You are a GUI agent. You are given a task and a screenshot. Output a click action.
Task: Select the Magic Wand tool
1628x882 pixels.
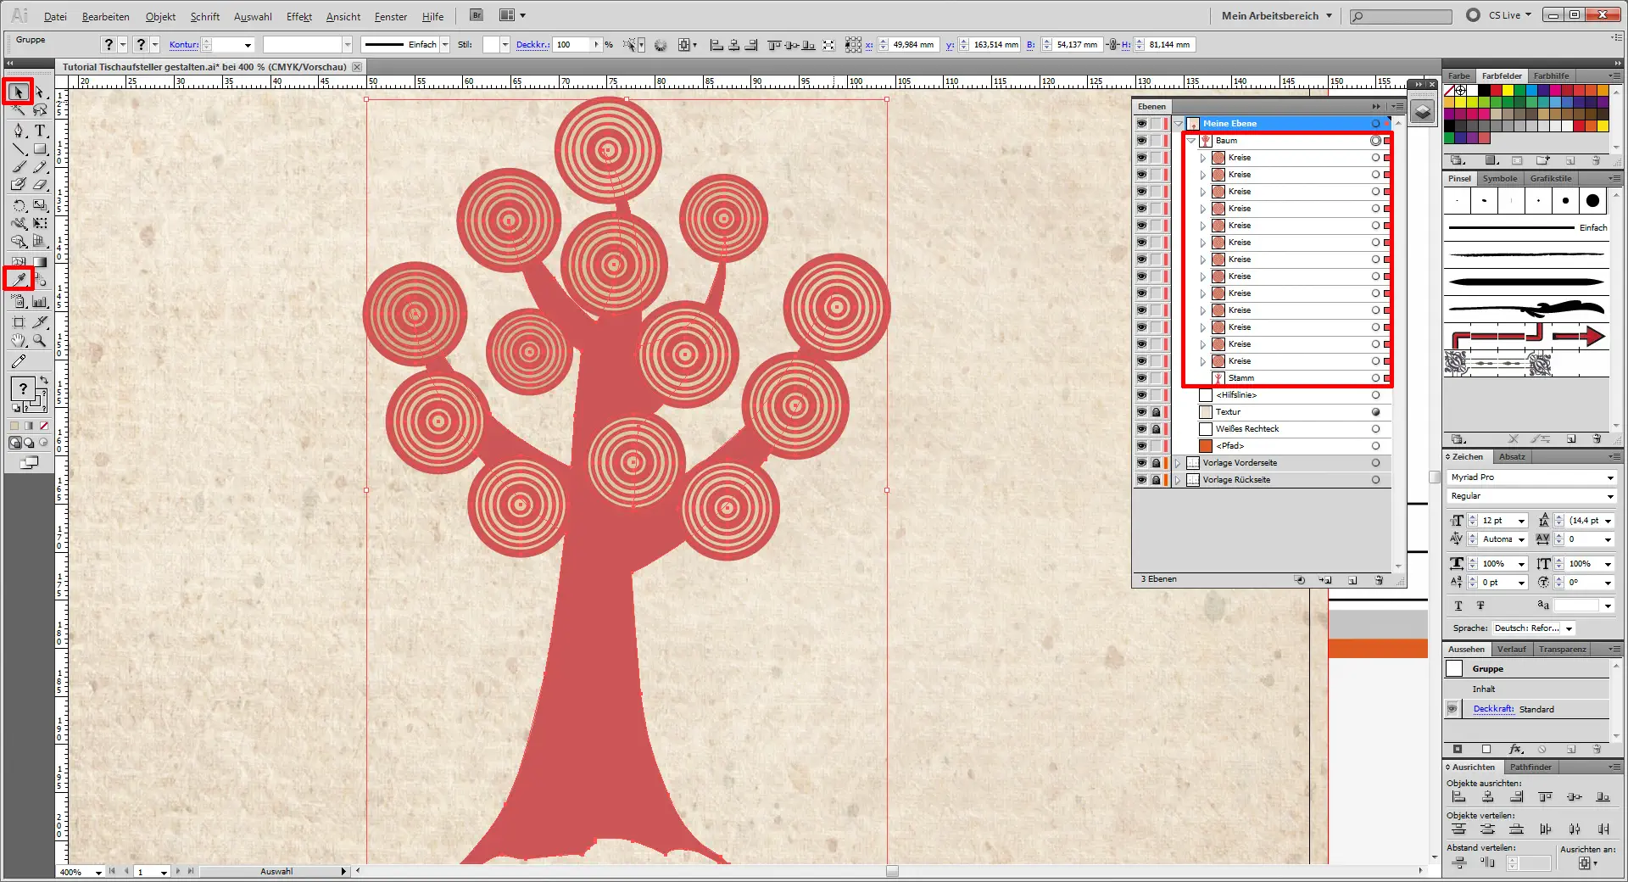(19, 110)
